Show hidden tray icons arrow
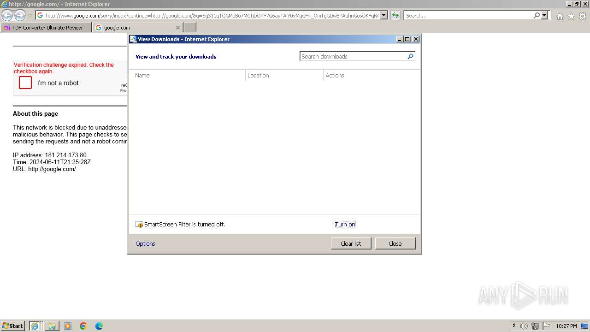The image size is (590, 332). pos(514,326)
